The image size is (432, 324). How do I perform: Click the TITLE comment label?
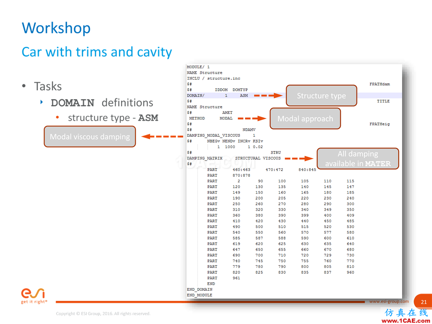(383, 101)
